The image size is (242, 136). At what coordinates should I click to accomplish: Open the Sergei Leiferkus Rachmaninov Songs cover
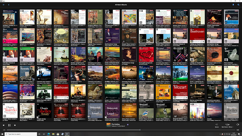112,36
